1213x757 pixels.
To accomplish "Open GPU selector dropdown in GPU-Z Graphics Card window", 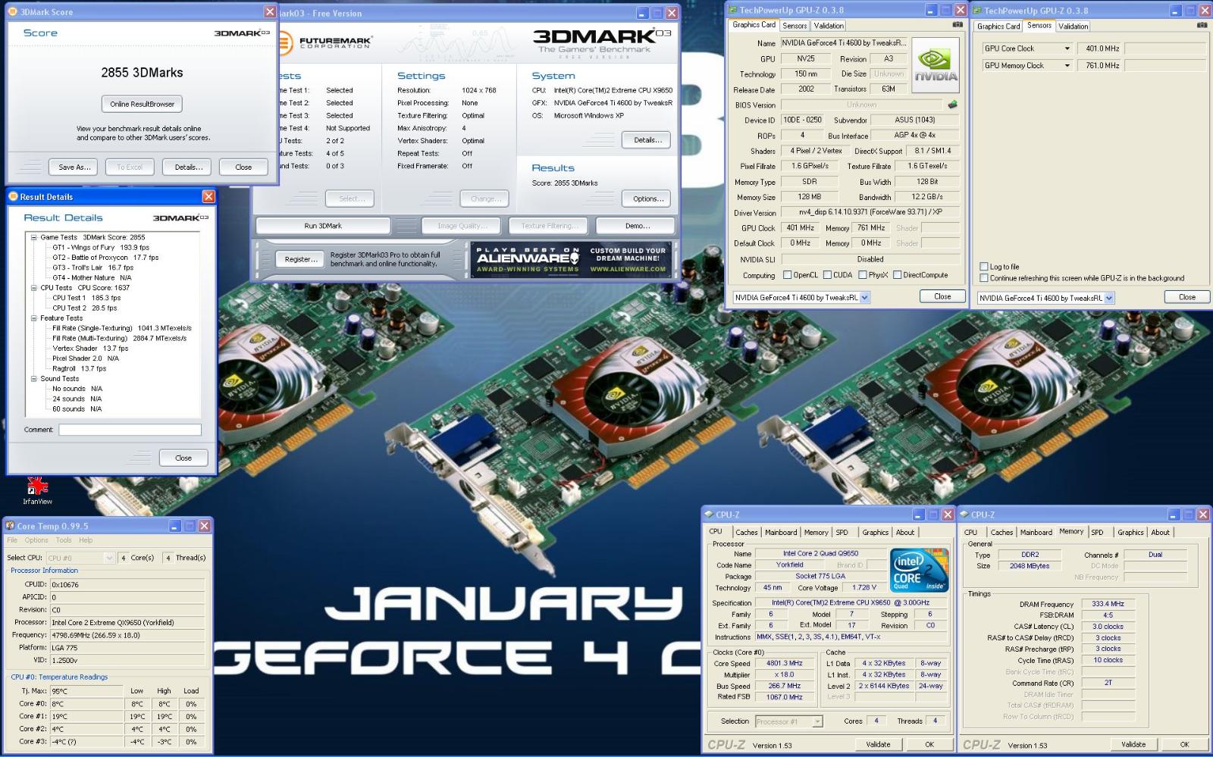I will [865, 298].
